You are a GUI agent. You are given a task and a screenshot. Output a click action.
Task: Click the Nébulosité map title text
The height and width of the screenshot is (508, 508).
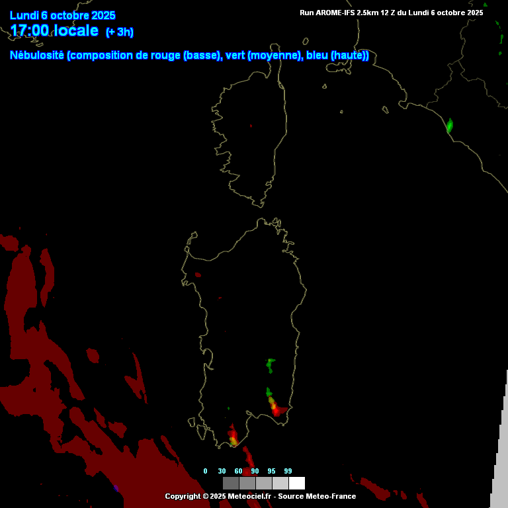pos(189,56)
